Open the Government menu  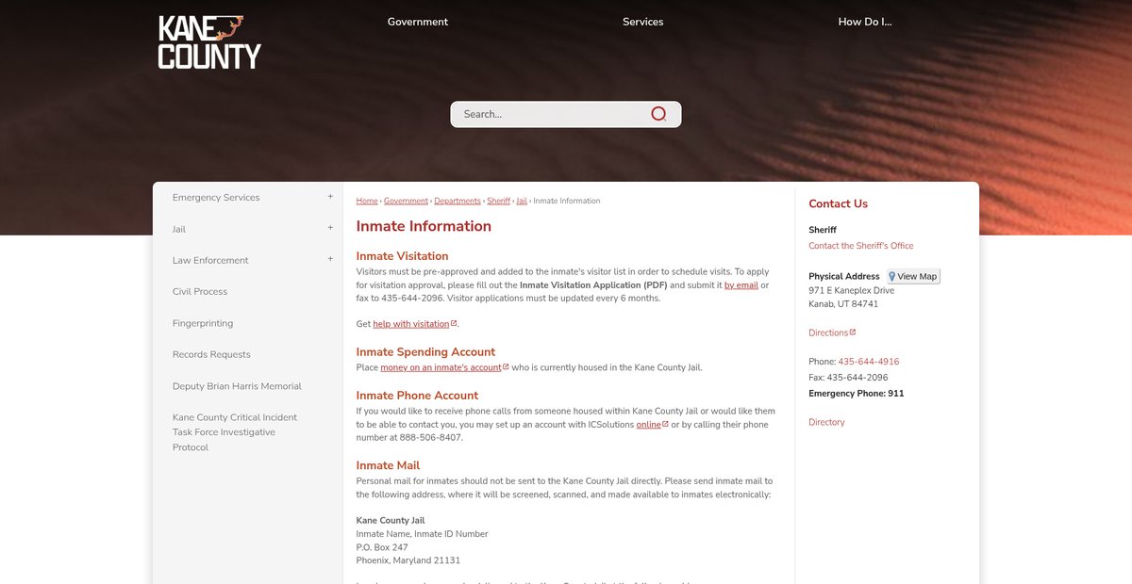click(417, 22)
